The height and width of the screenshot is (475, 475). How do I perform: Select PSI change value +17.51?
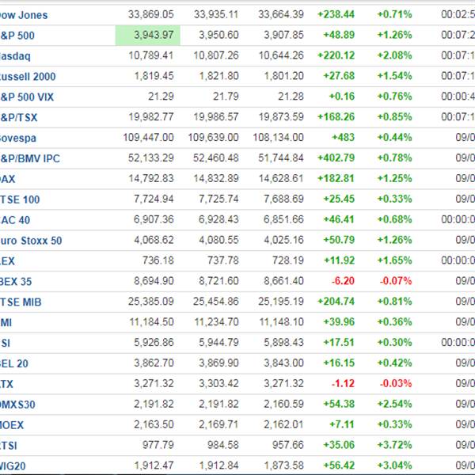[x=339, y=342]
